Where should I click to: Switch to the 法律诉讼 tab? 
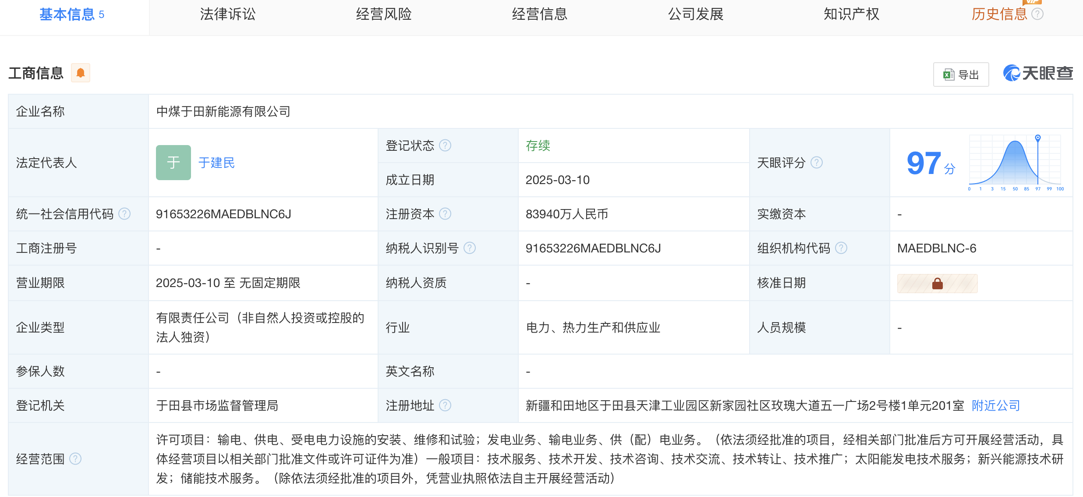[x=228, y=14]
